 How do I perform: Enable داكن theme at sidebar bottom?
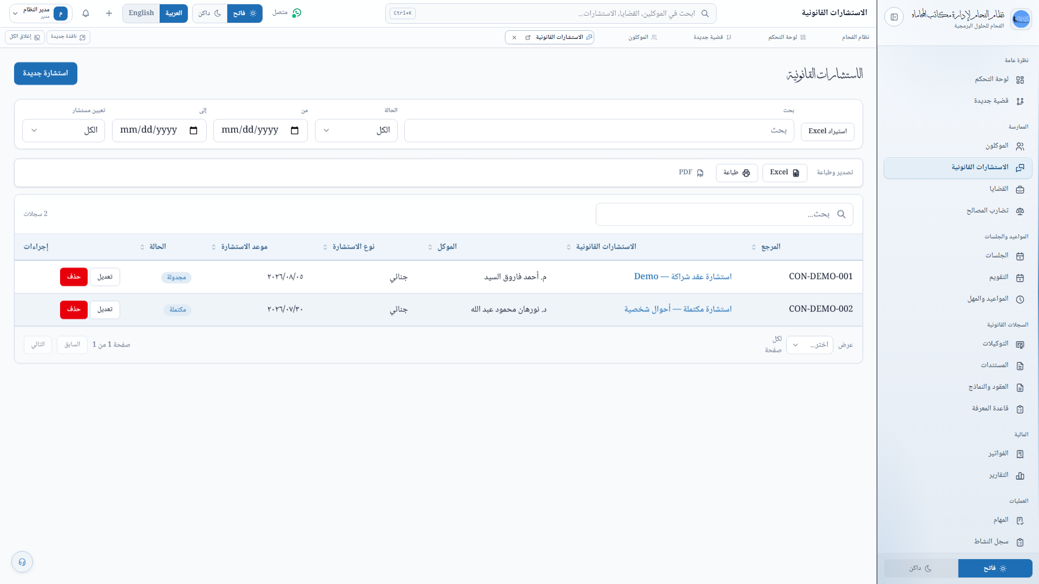(920, 568)
